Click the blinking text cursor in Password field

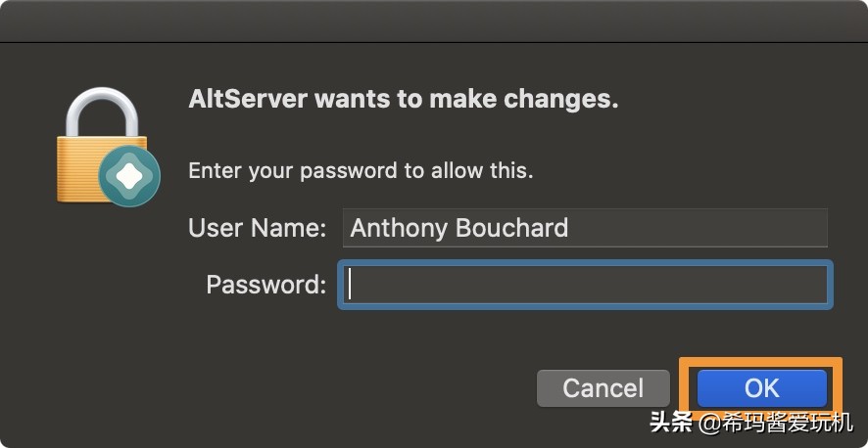[352, 285]
